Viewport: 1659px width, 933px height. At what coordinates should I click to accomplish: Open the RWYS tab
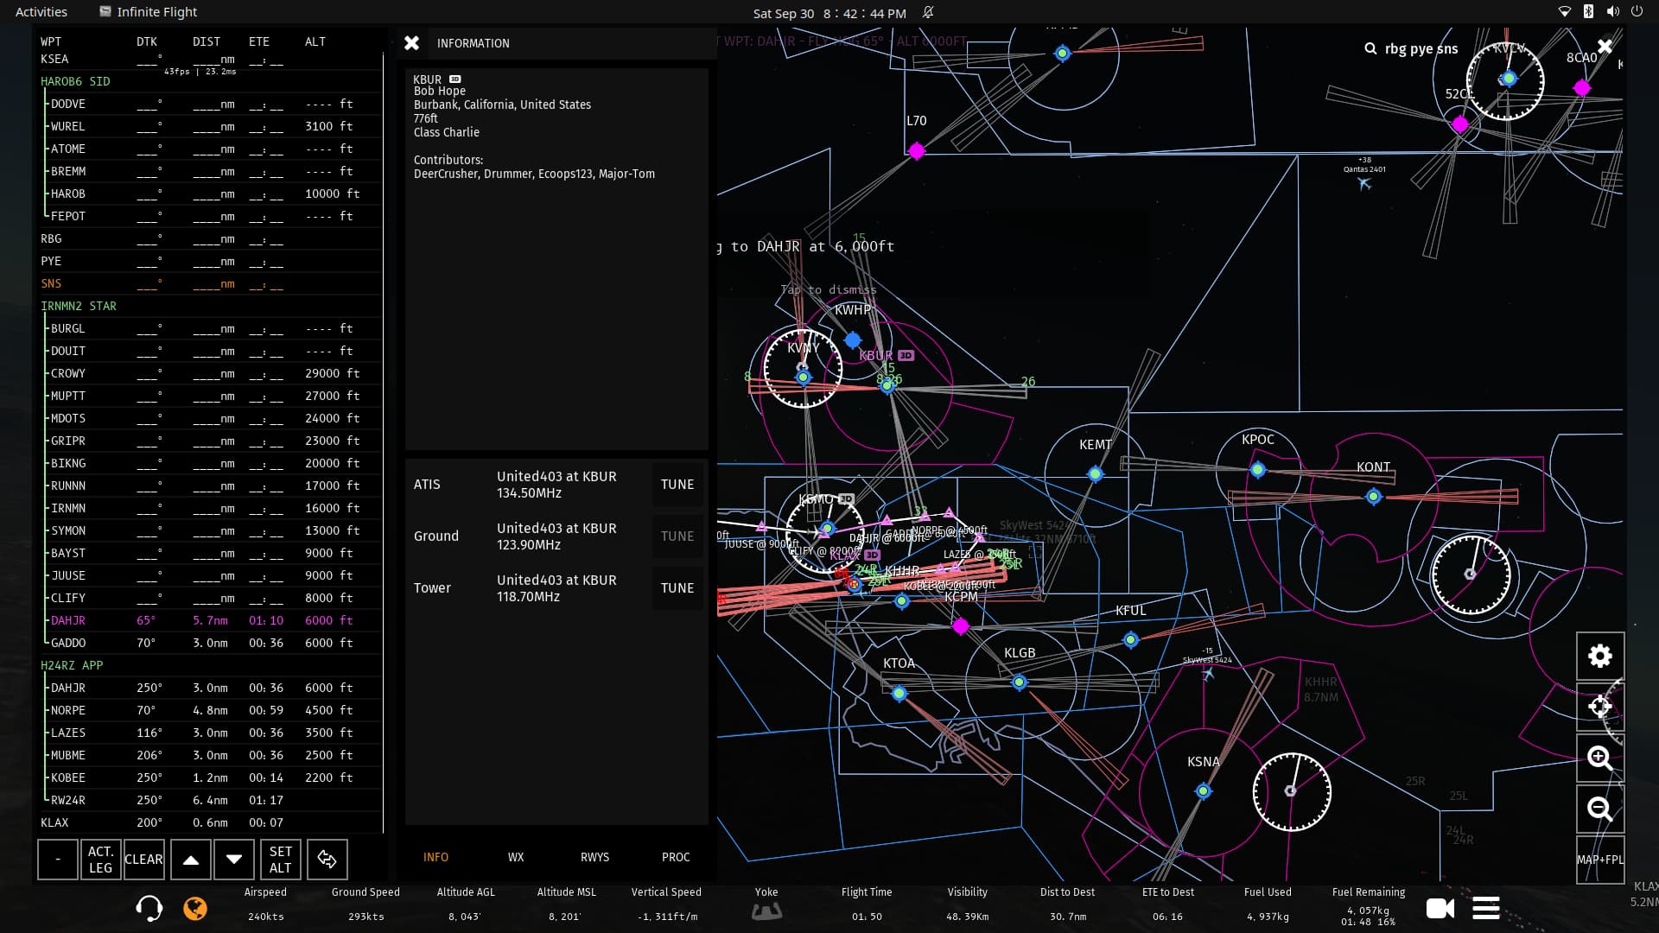(x=594, y=857)
